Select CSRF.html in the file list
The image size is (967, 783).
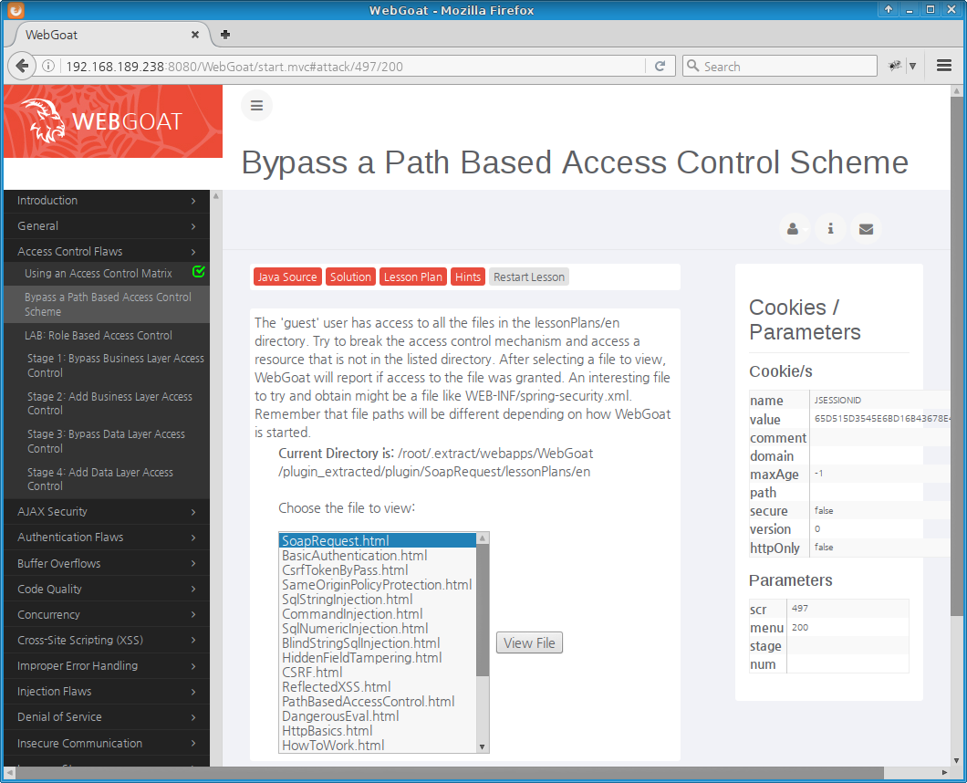[x=378, y=672]
